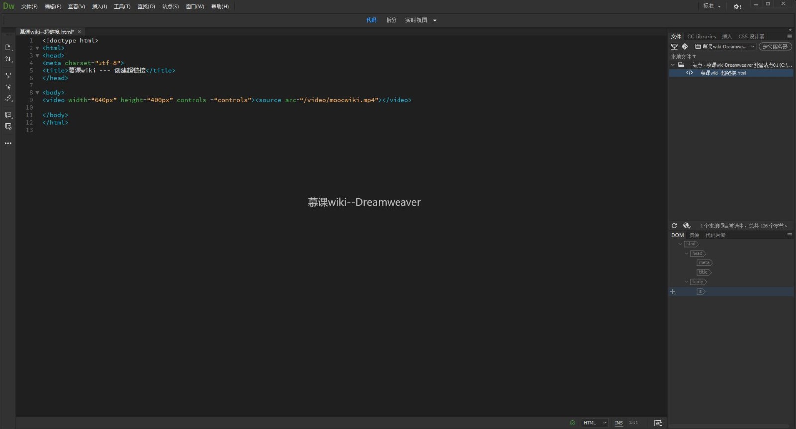Collapse the body tag fold triangle on line 8

37,93
